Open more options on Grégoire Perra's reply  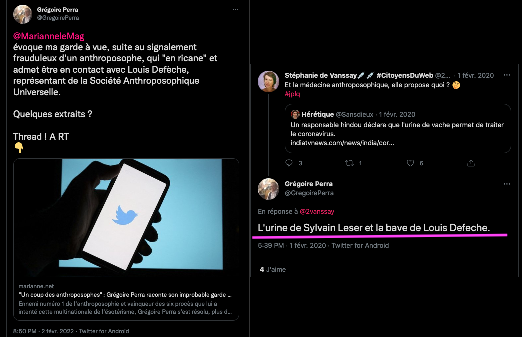(507, 184)
